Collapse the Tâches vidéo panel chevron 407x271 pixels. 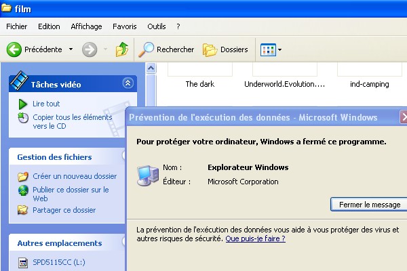click(128, 83)
